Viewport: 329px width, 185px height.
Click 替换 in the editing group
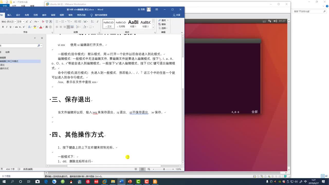click(x=162, y=24)
